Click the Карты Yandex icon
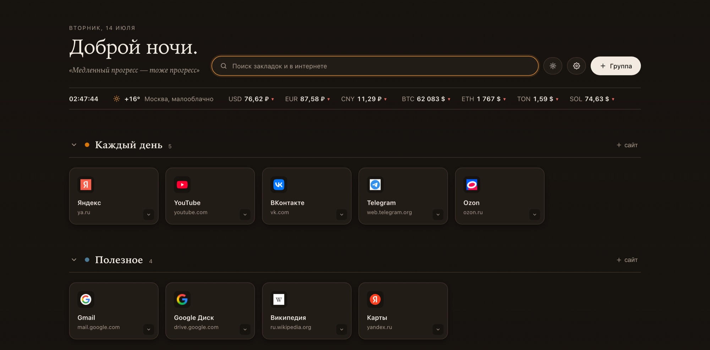The height and width of the screenshot is (350, 710). 375,300
